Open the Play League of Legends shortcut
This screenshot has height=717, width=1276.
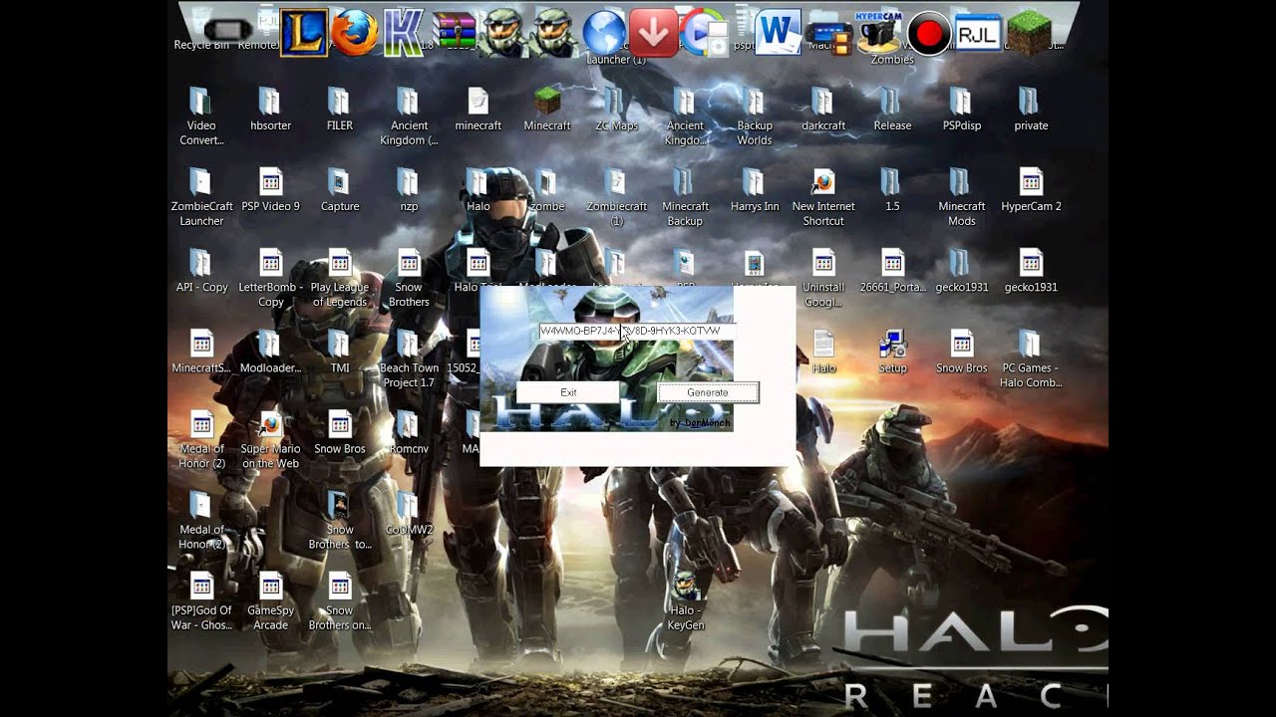pyautogui.click(x=339, y=278)
